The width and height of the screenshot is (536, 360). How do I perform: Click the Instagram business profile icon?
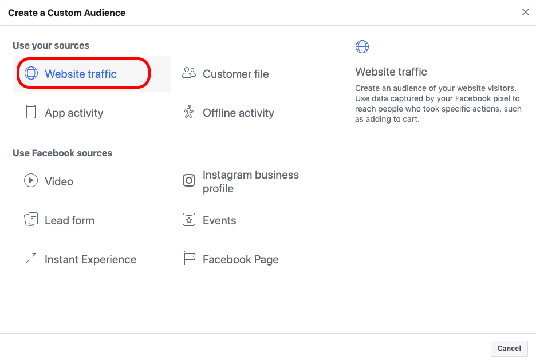(x=189, y=181)
